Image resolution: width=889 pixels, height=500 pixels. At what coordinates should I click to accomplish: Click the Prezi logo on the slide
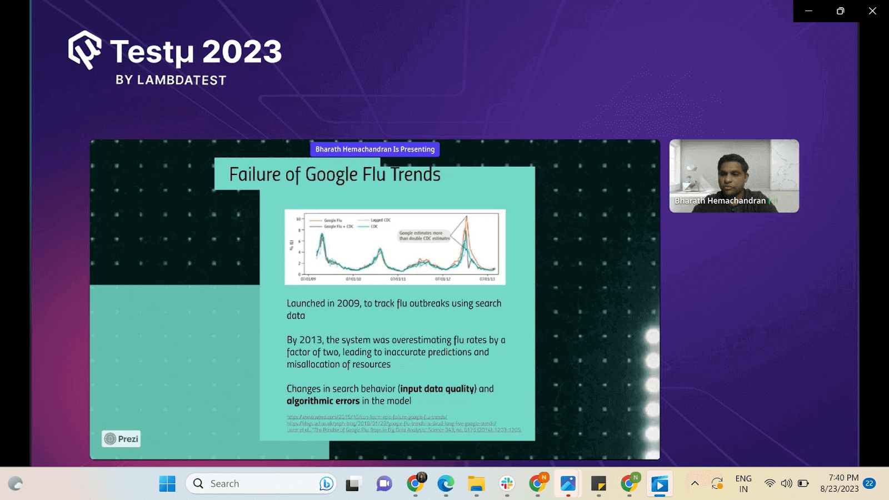(121, 438)
